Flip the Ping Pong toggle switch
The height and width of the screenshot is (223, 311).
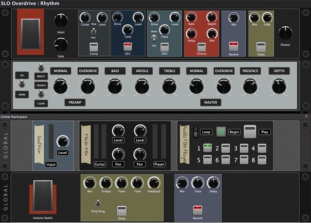point(98,203)
